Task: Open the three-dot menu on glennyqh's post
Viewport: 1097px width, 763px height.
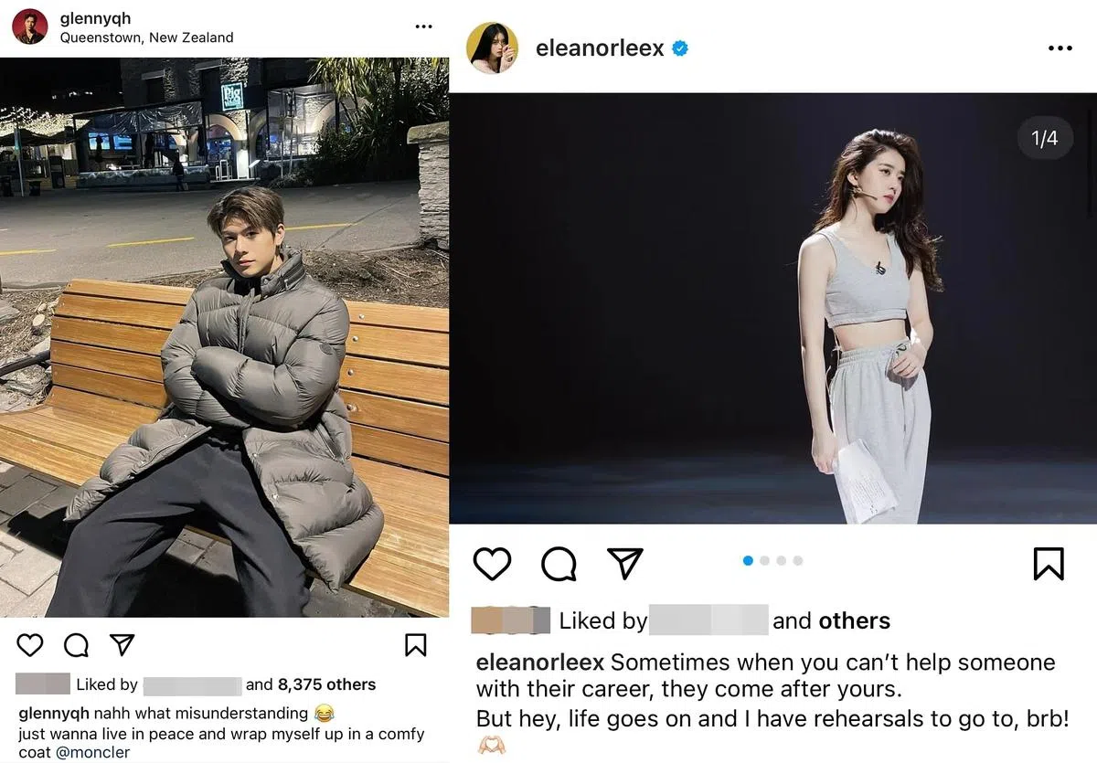Action: coord(423,27)
